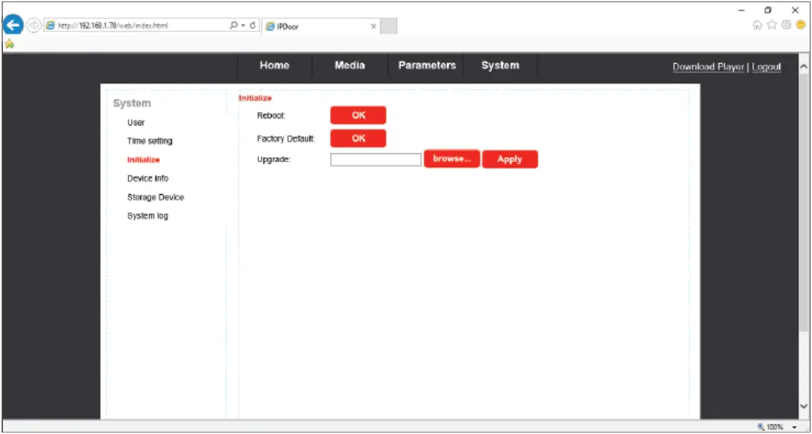Open Time setting in sidebar
812x434 pixels.
point(150,141)
